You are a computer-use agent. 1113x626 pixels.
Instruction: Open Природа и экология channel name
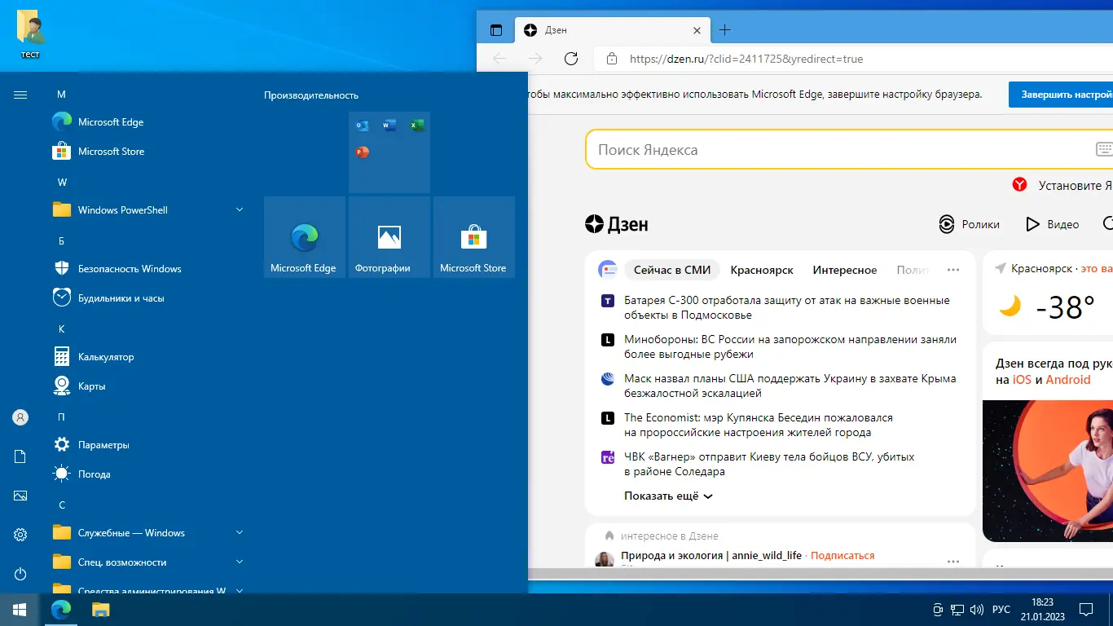pos(711,556)
